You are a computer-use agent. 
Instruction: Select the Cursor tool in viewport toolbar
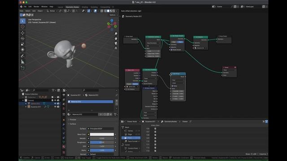point(23,27)
